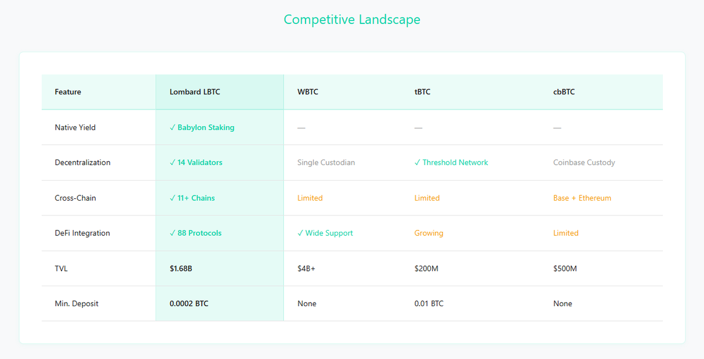Click the "$1.68B" TVL value
Image resolution: width=704 pixels, height=359 pixels.
[181, 268]
